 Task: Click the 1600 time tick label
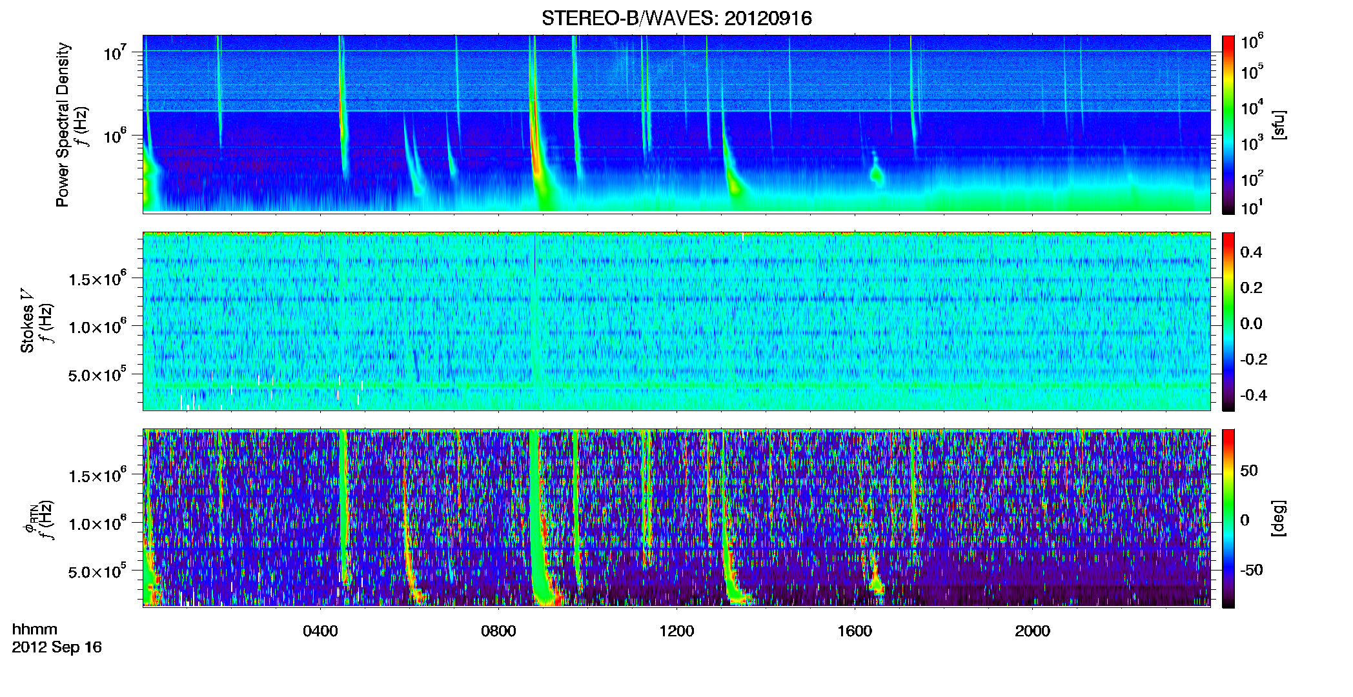point(855,631)
